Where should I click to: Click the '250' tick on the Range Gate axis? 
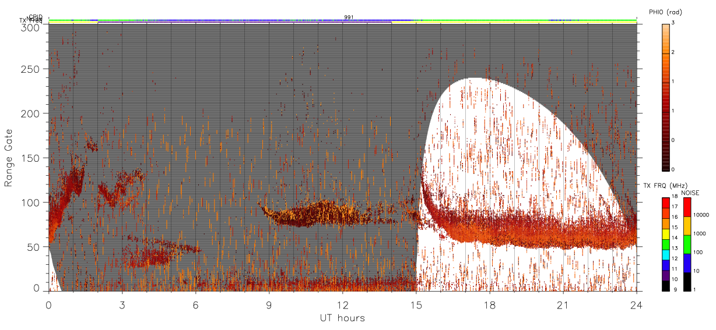(31, 69)
